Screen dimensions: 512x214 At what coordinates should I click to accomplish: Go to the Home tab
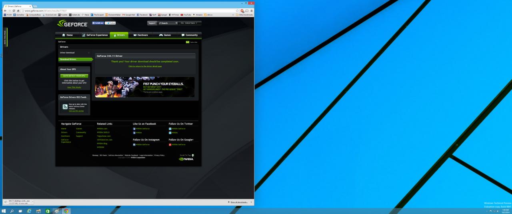68,35
